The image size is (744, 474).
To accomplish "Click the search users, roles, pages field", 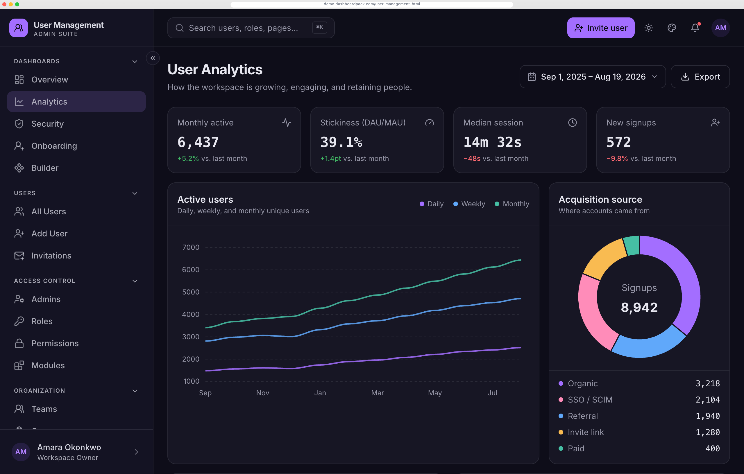I will pyautogui.click(x=251, y=28).
